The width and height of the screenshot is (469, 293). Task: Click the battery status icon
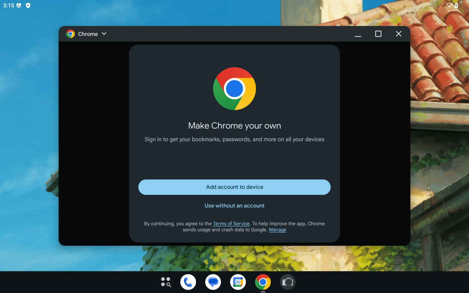(456, 5)
